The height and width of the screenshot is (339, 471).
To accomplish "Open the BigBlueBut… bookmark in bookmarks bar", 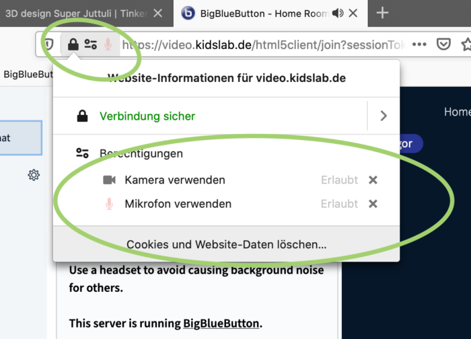I will click(28, 74).
